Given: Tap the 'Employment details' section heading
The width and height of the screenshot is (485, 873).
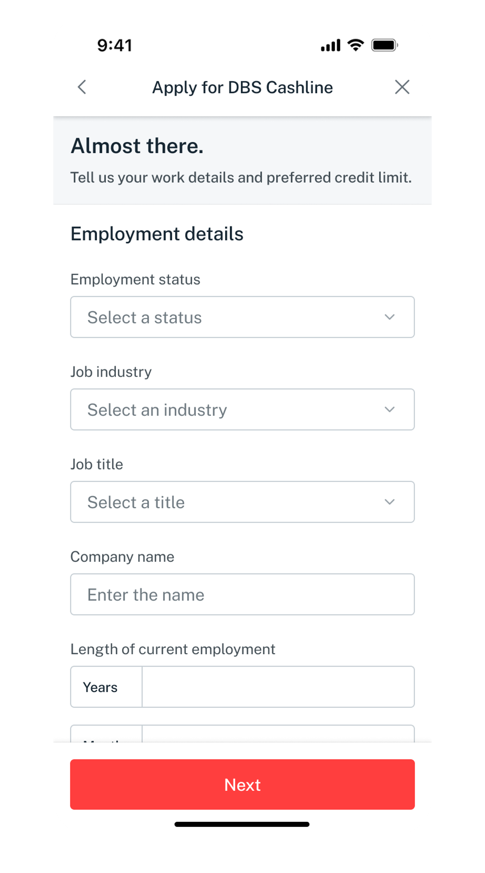Looking at the screenshot, I should coord(157,234).
